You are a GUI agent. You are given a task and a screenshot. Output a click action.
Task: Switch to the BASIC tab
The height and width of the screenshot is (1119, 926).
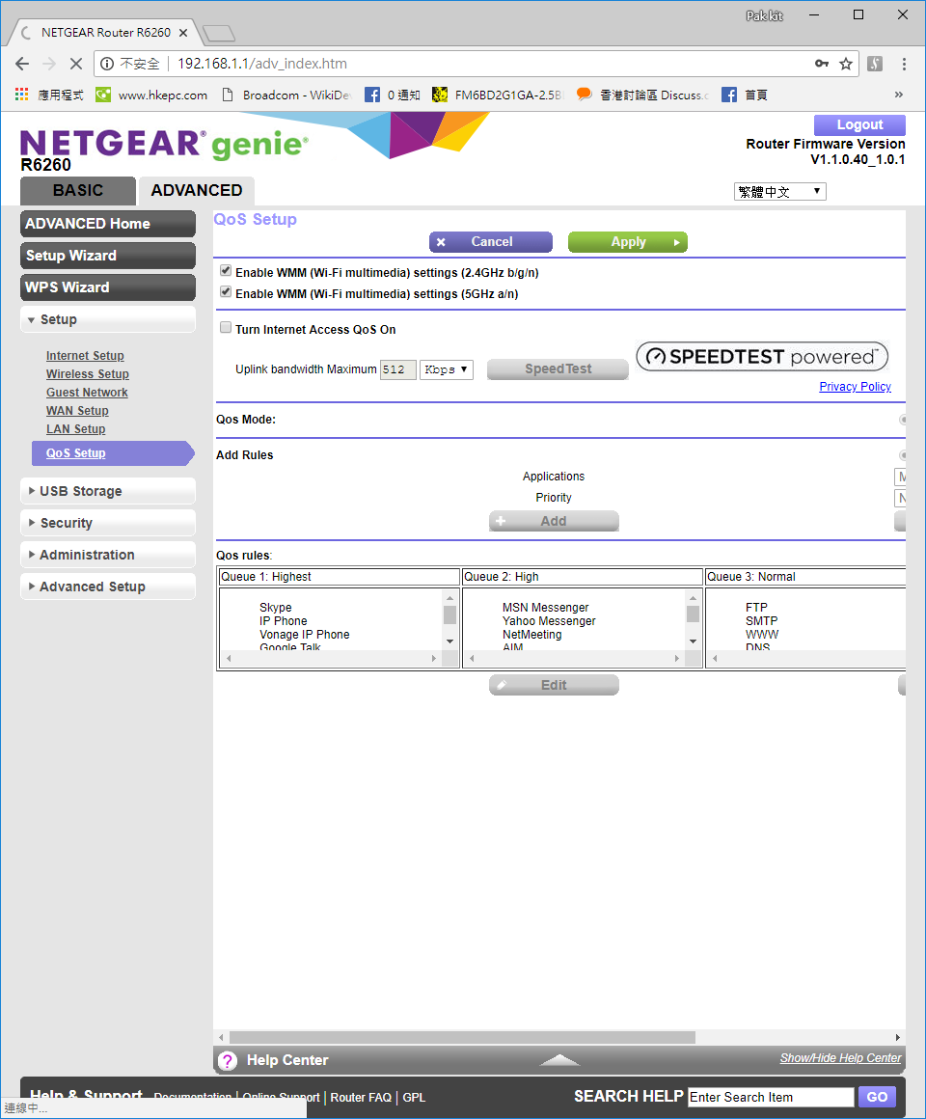click(x=78, y=191)
